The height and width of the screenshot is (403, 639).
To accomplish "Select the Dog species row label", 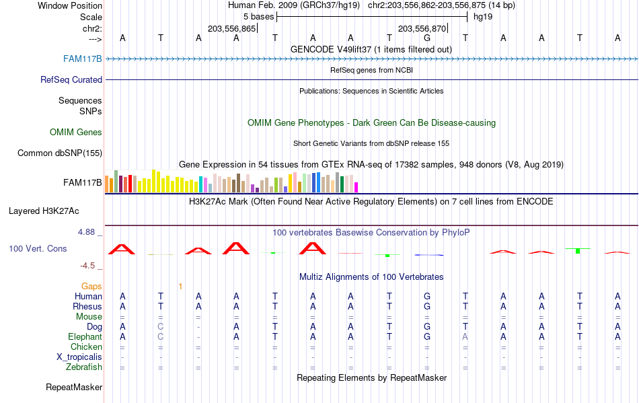I will point(94,327).
